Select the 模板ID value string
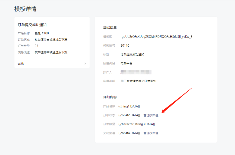Viewport: 235px width, 155px height. [156, 37]
